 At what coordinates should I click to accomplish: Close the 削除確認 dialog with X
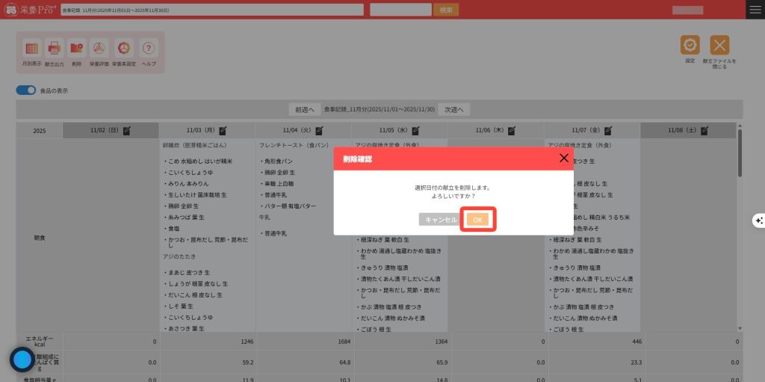point(564,158)
